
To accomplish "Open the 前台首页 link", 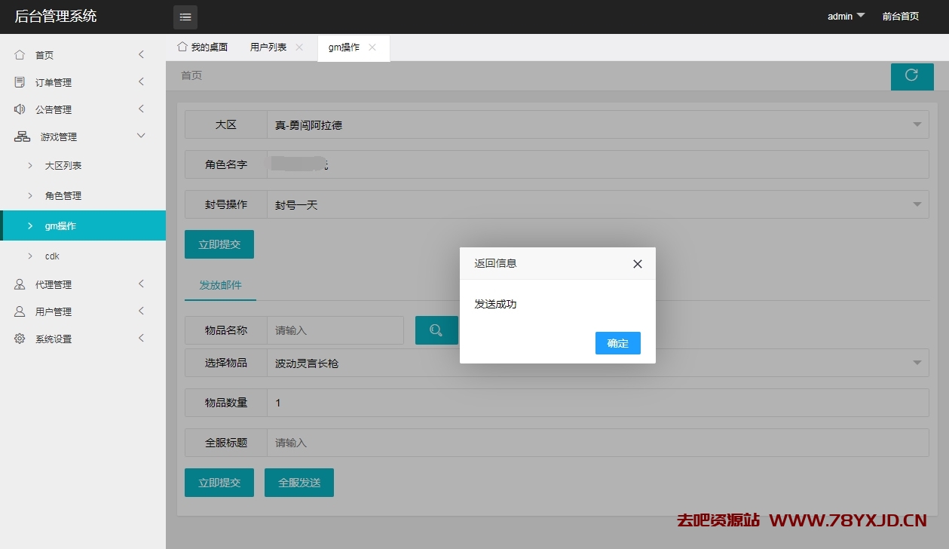I will [901, 16].
